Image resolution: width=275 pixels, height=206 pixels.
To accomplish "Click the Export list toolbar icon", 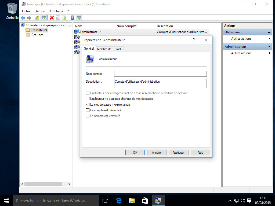I will click(x=64, y=18).
